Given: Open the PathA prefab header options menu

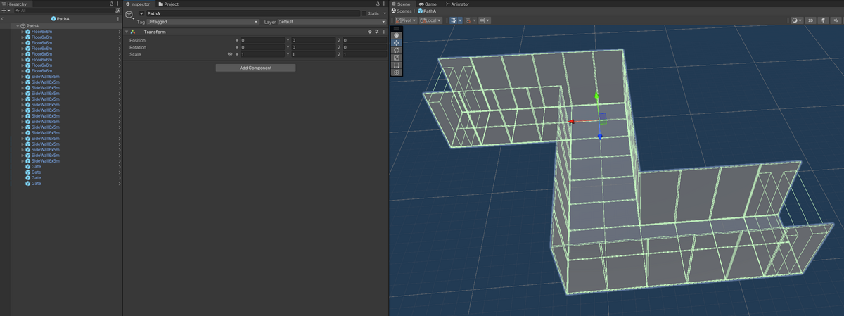Looking at the screenshot, I should tap(117, 18).
